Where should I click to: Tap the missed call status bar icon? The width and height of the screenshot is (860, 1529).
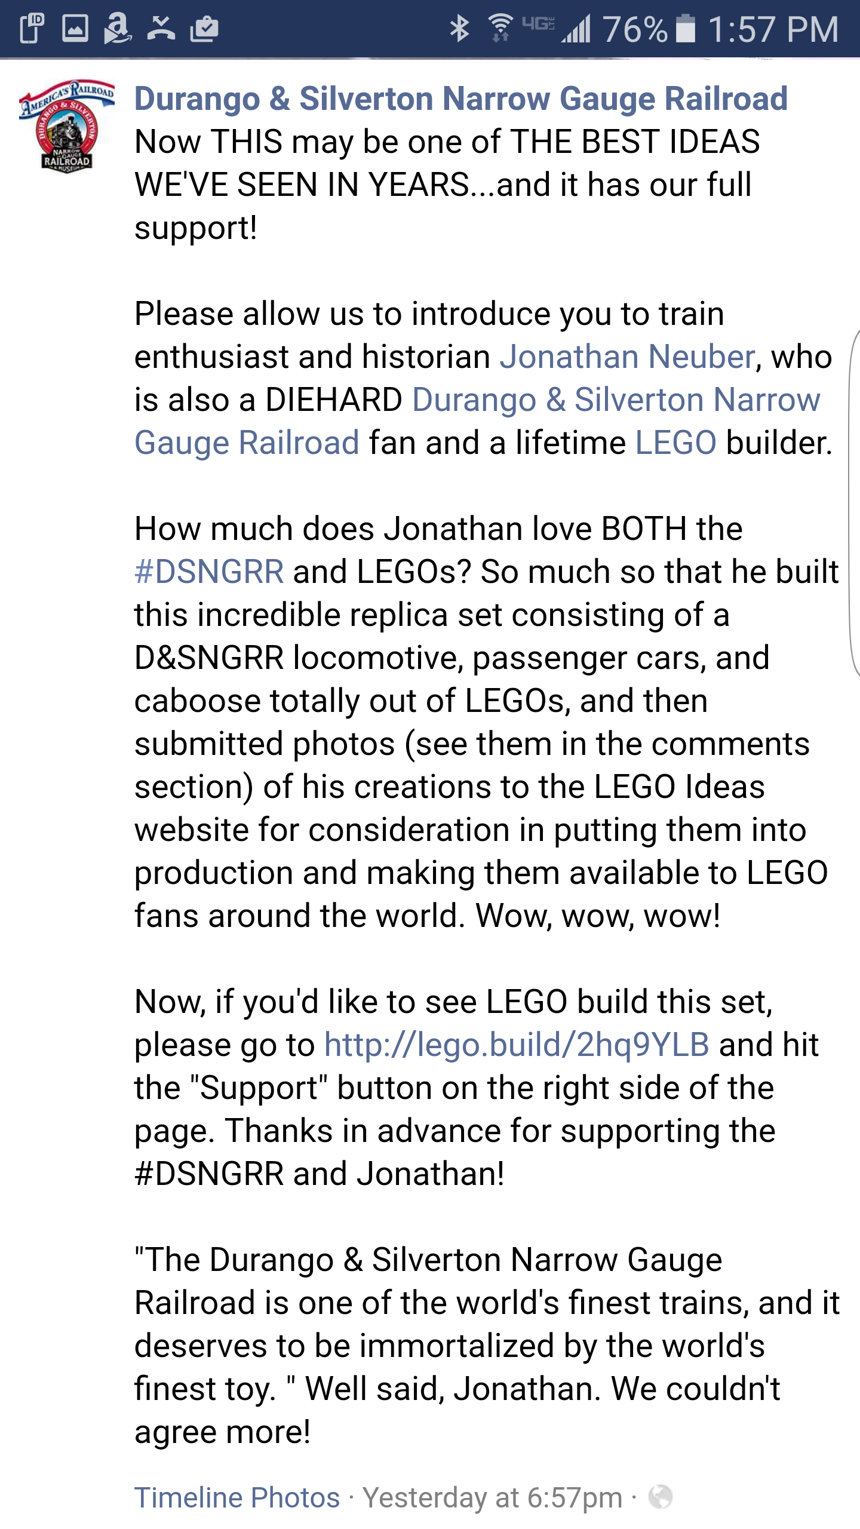[161, 29]
